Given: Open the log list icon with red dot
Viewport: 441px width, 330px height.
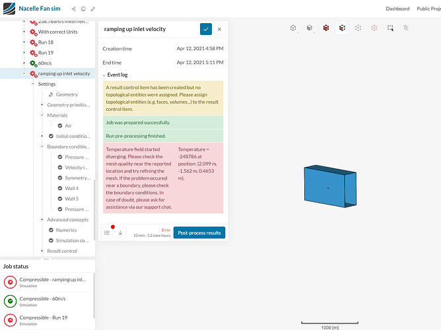Looking at the screenshot, I should point(107,233).
